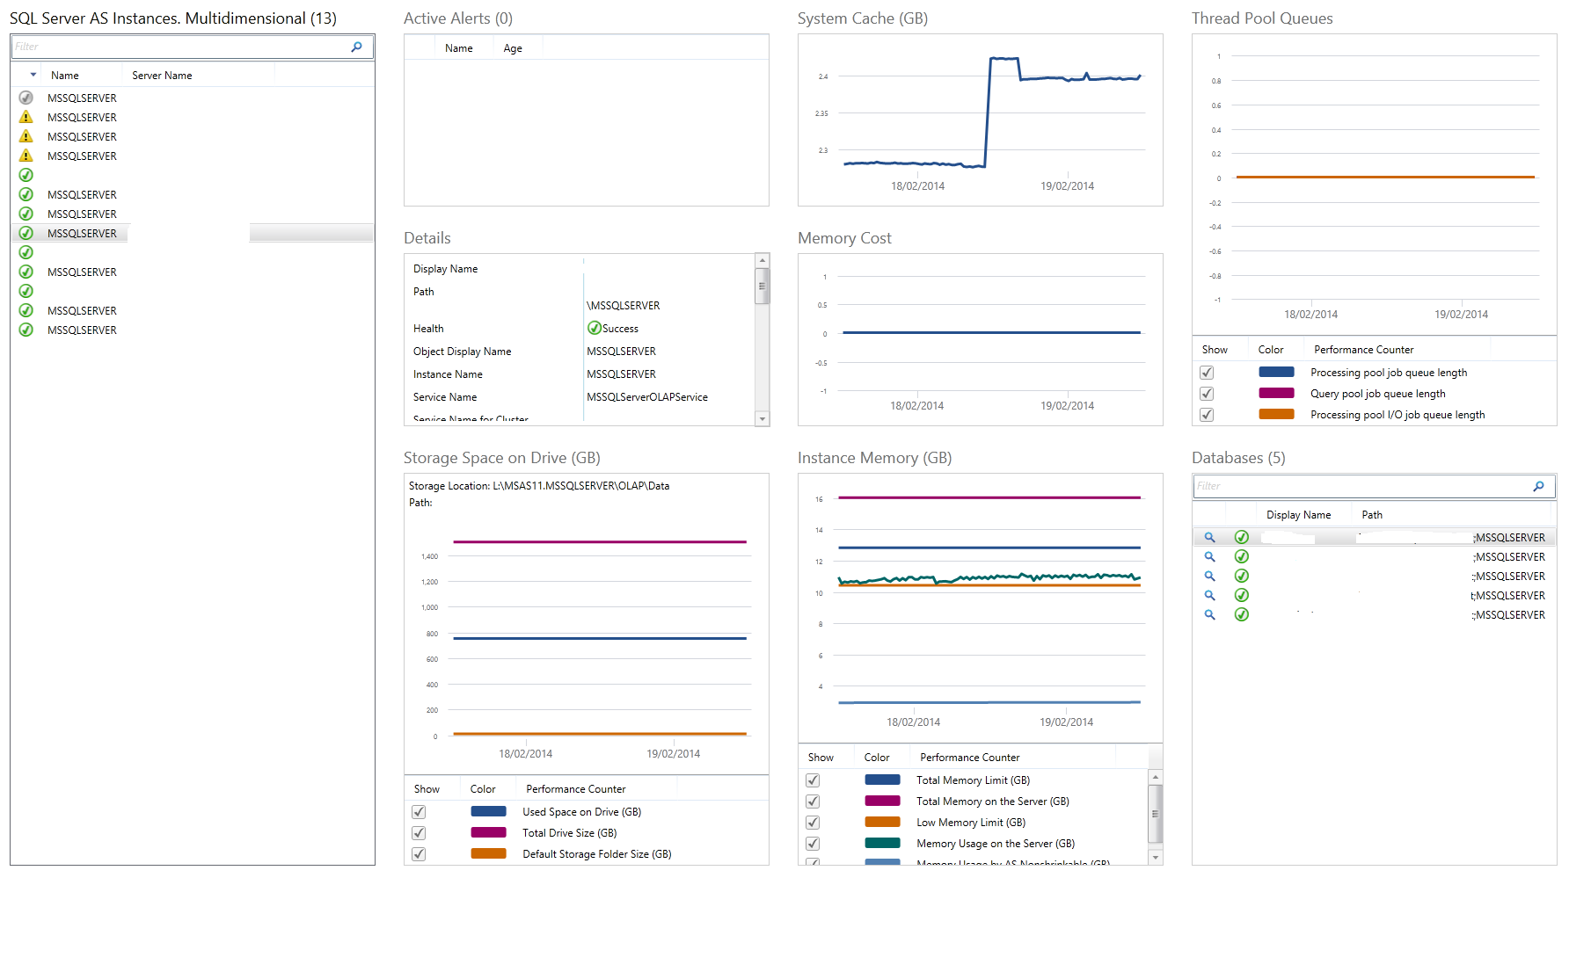Click the topmost yellow warning icon in the instance list
The height and width of the screenshot is (972, 1569).
point(26,117)
